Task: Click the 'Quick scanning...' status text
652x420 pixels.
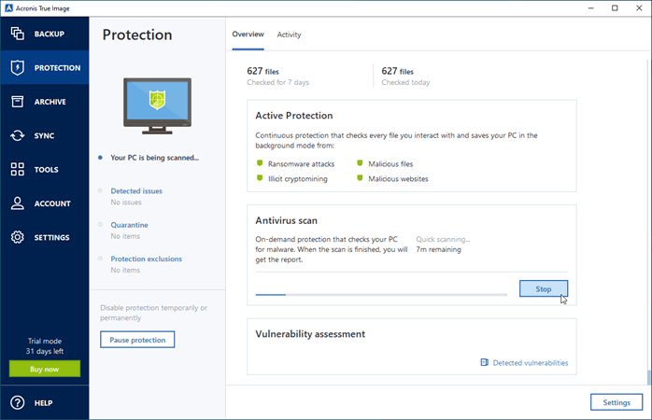Action: click(443, 239)
